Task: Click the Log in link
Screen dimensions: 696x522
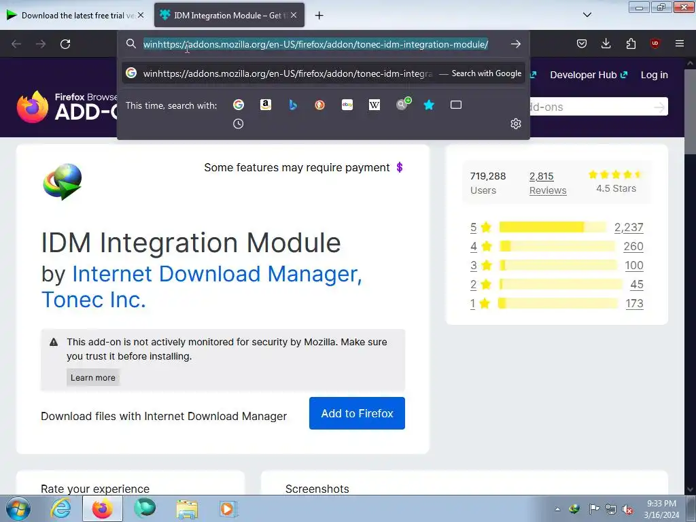Action: pyautogui.click(x=655, y=75)
